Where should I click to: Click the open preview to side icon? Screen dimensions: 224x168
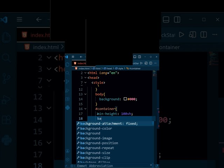[146, 63]
